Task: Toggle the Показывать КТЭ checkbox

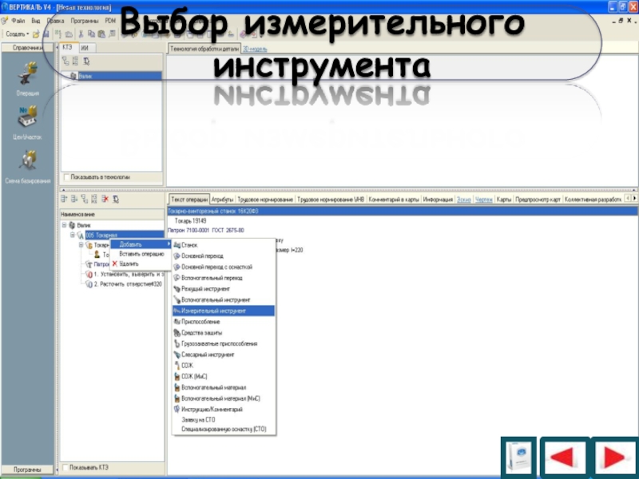Action: coord(66,468)
